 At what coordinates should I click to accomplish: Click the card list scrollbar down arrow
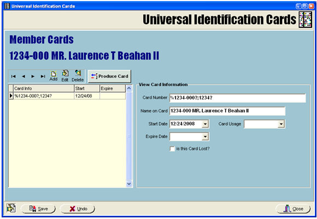pos(129,184)
